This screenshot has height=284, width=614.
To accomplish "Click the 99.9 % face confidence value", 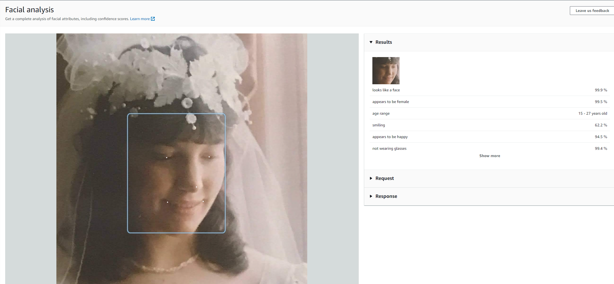I will pyautogui.click(x=601, y=90).
